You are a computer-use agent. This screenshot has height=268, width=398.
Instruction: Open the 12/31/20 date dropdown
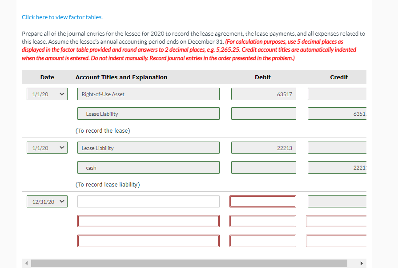point(47,201)
